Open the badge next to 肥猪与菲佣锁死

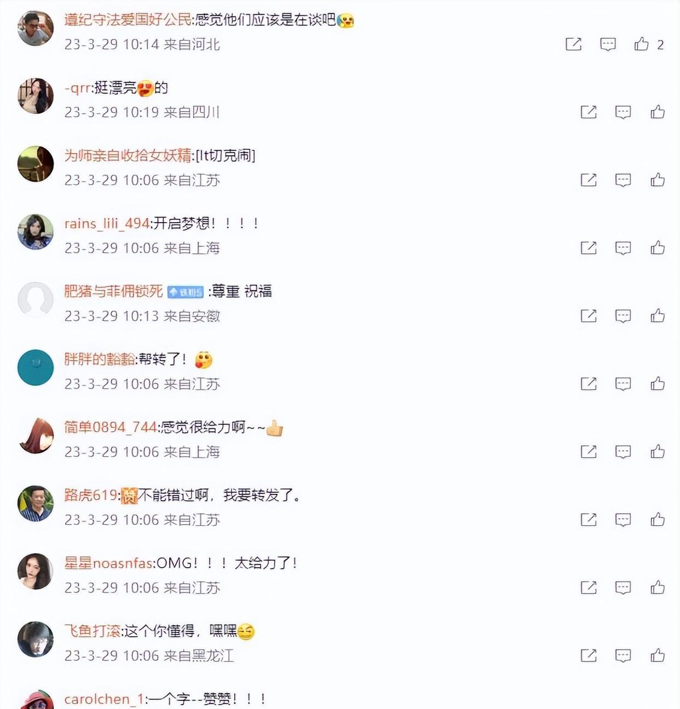pos(186,292)
